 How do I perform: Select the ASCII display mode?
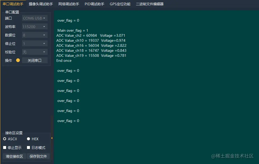coord(5,139)
